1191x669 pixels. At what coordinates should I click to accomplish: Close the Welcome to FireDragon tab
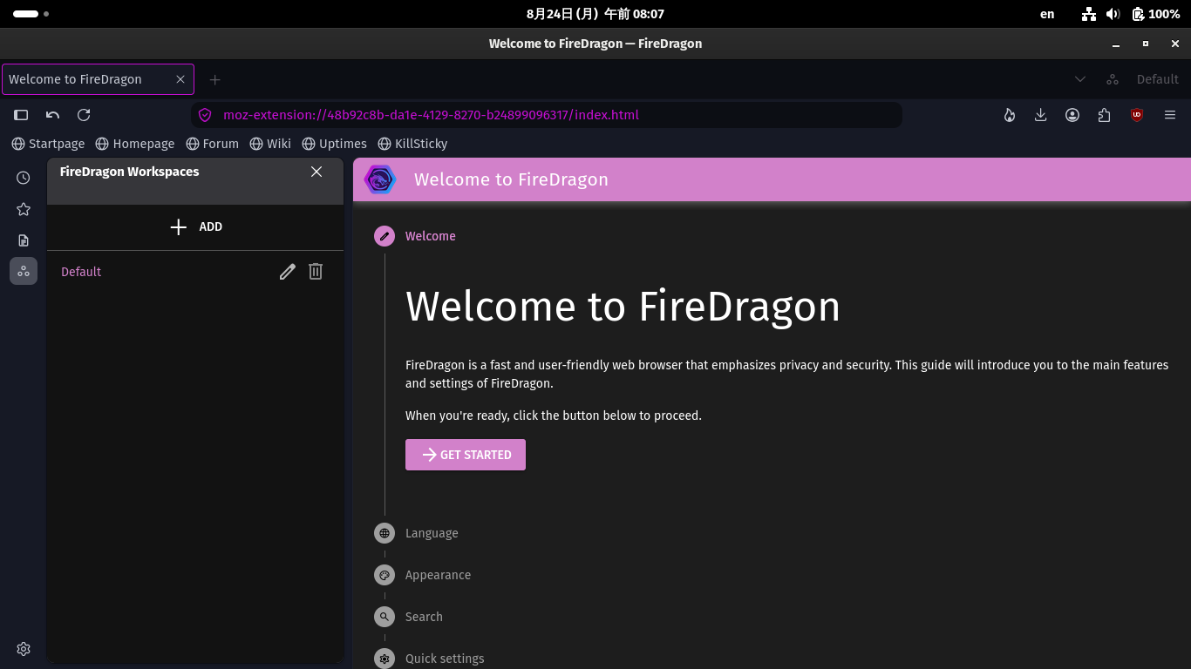pyautogui.click(x=180, y=79)
